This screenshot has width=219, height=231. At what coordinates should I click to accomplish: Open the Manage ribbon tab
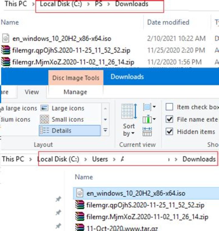point(75,92)
